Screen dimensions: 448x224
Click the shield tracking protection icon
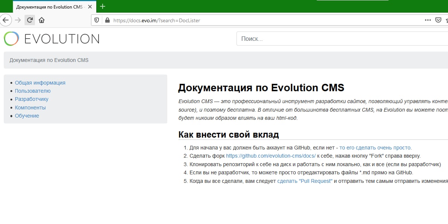tap(97, 20)
